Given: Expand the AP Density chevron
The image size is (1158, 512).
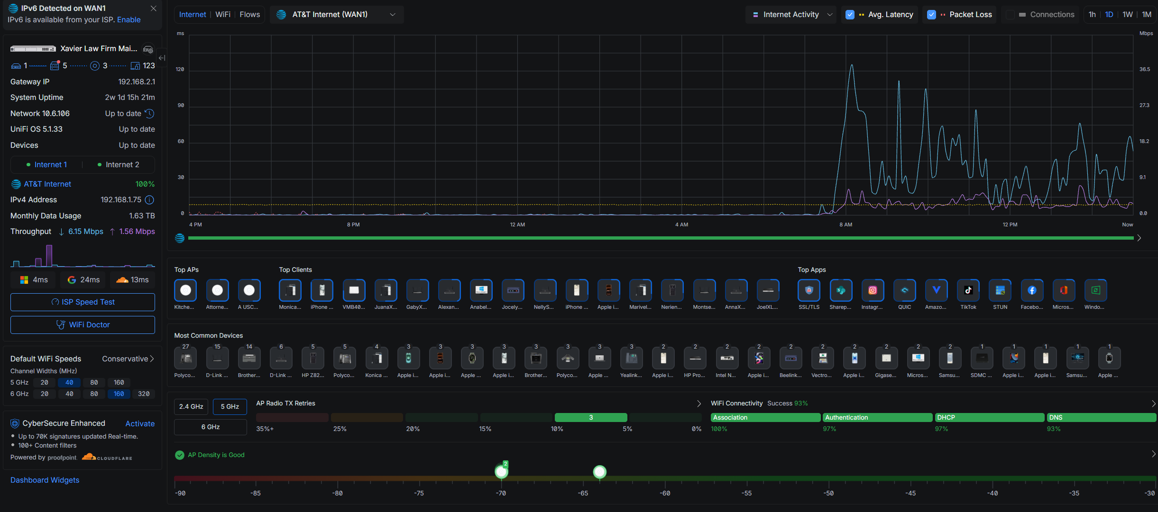Looking at the screenshot, I should (x=1153, y=454).
